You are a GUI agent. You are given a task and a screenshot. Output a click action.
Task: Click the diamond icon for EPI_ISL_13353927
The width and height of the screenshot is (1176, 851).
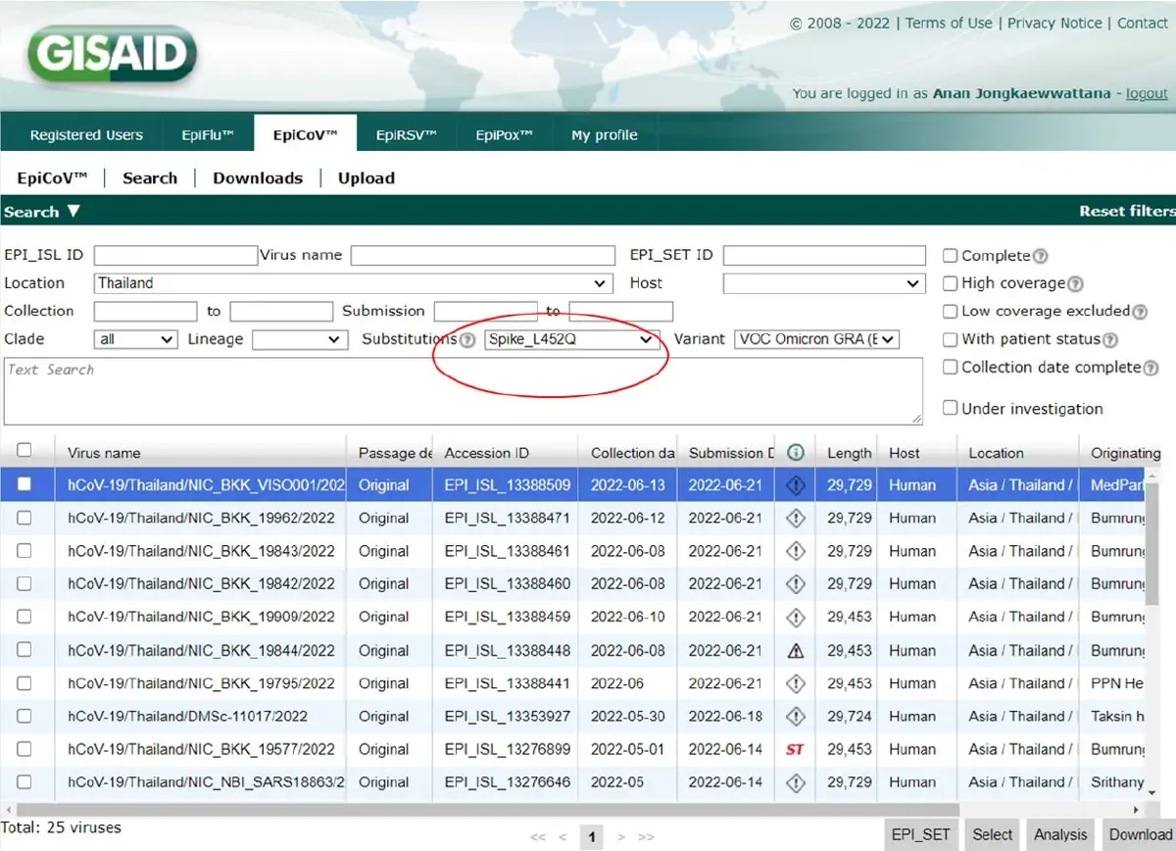tap(796, 717)
